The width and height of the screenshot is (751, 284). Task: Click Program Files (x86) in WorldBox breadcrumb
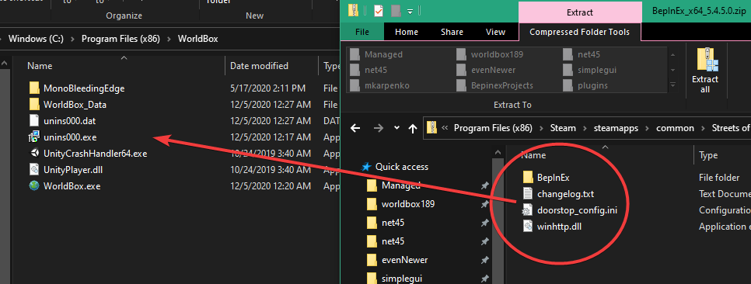tap(121, 39)
